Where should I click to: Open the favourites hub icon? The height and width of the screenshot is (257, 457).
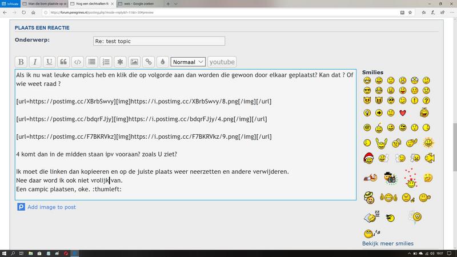coord(424,13)
